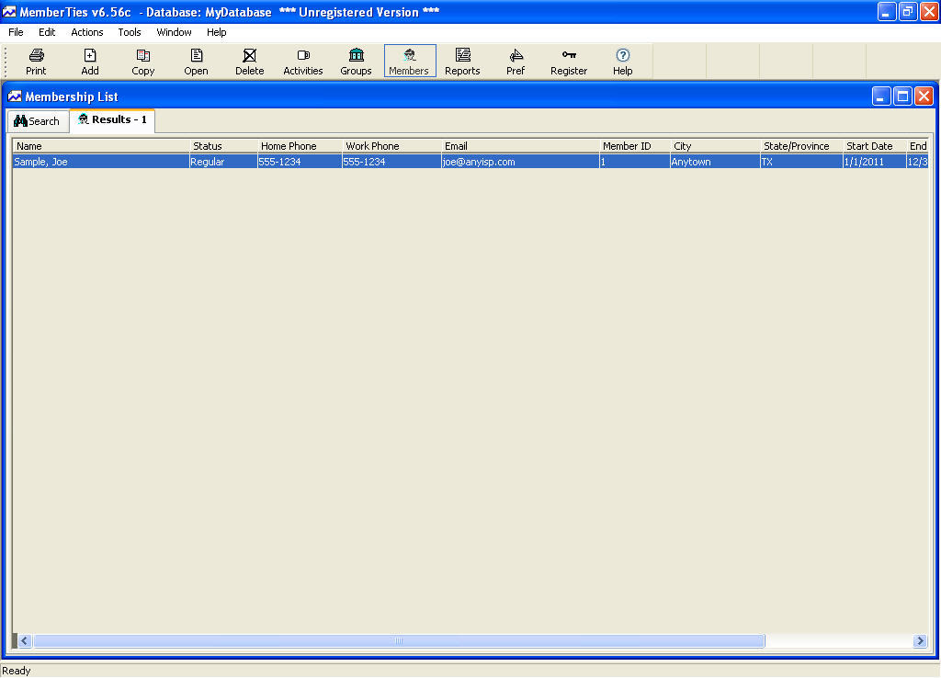Click the 'Regular' status cell
941x678 pixels.
pyautogui.click(x=223, y=162)
